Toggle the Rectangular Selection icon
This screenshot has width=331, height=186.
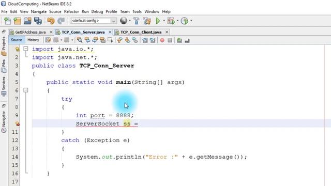[x=110, y=40]
